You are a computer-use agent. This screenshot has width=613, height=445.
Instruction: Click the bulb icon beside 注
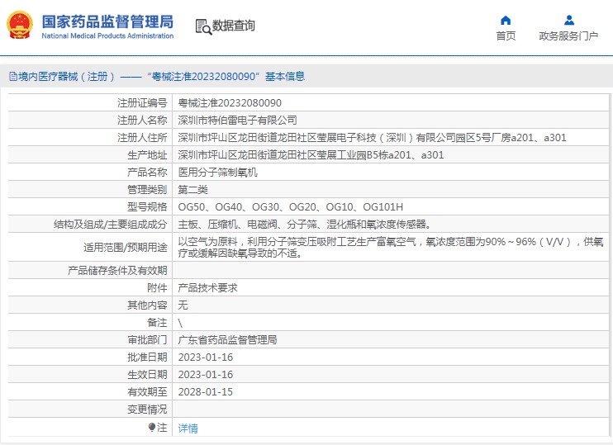(x=152, y=427)
